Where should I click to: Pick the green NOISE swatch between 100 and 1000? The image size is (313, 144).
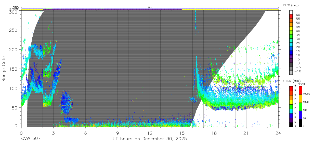click(x=301, y=107)
